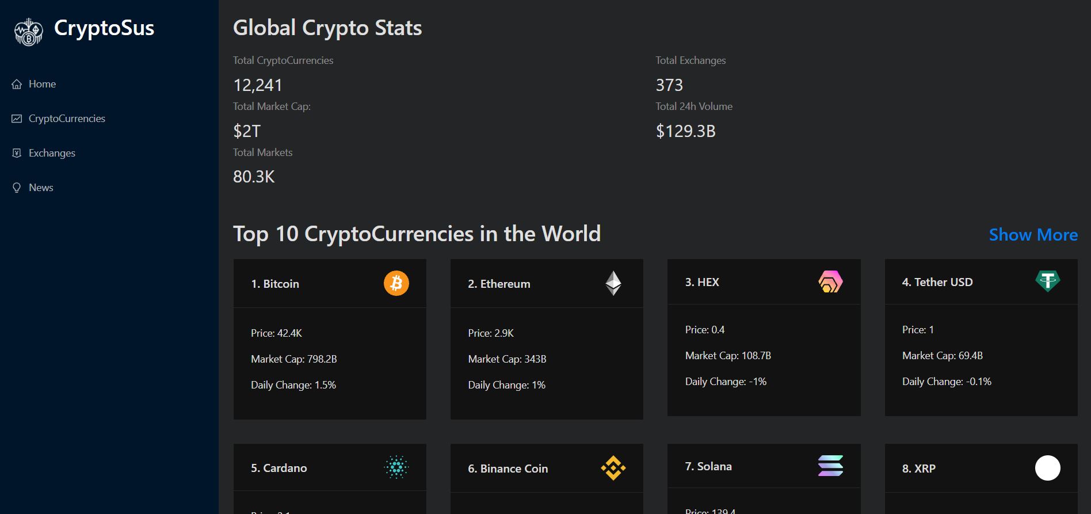Go to Home in the sidebar

tap(42, 84)
